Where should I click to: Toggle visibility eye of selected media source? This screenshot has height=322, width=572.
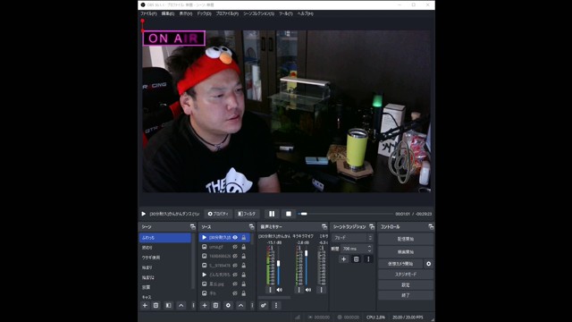(x=235, y=238)
